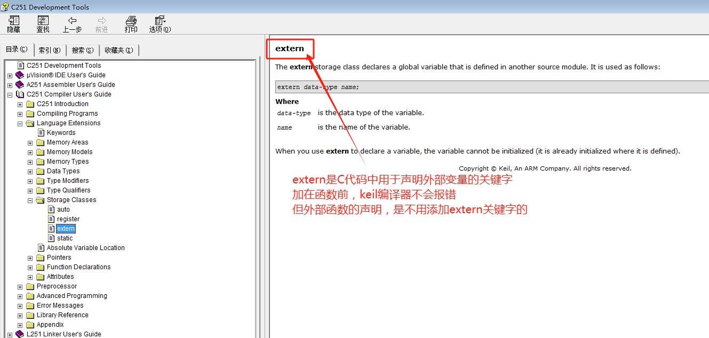Open the Absolute Variable Location topic

click(x=85, y=248)
